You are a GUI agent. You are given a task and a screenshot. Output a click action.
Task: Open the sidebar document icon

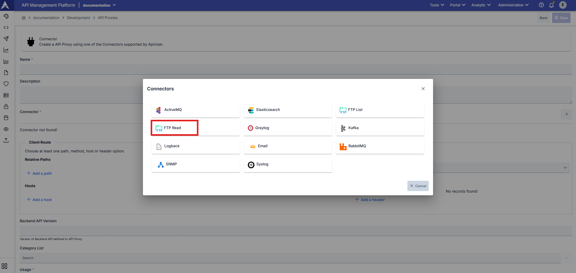point(6,73)
